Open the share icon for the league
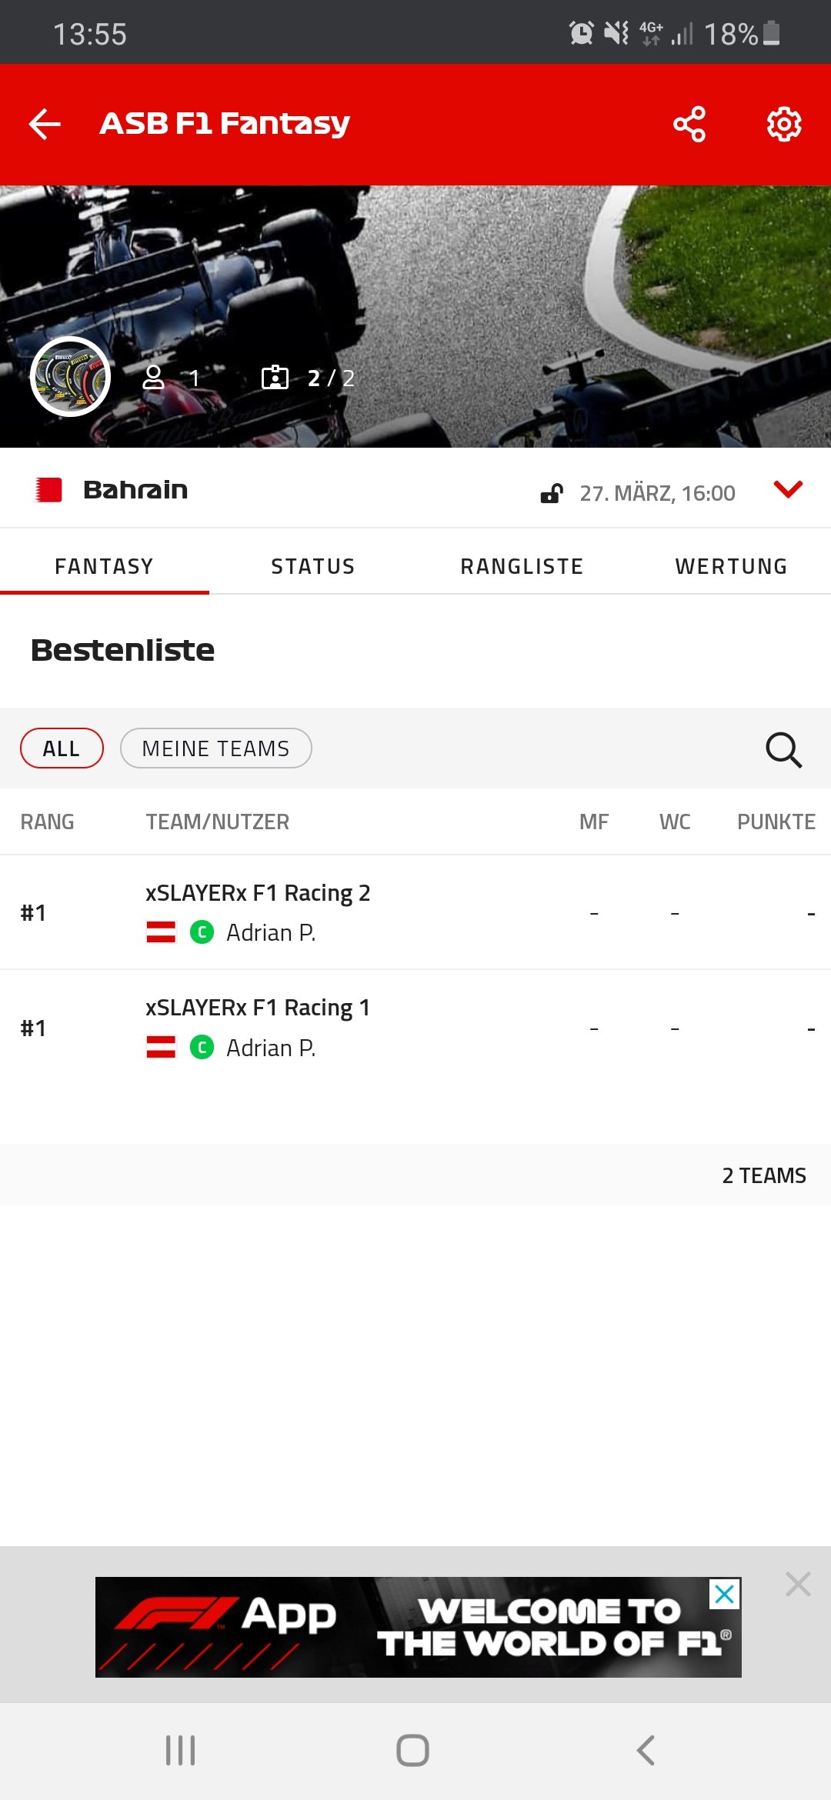831x1800 pixels. coord(689,124)
